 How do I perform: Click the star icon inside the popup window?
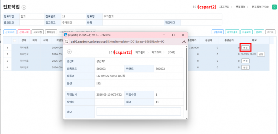pyautogui.click(x=69, y=52)
